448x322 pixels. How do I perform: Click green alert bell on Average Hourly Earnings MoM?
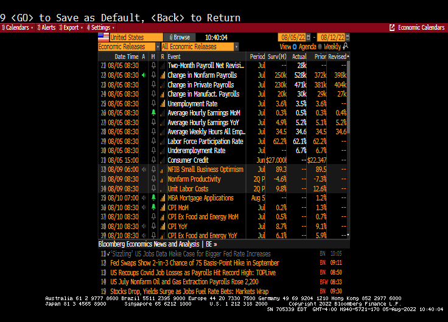coord(154,113)
